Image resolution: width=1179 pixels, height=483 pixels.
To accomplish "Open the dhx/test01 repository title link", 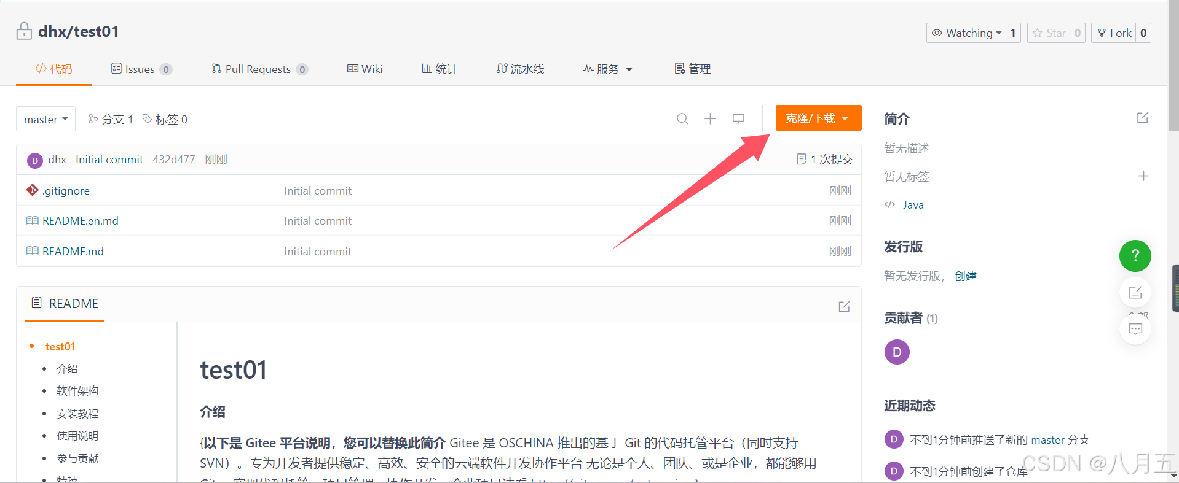I will 79,31.
